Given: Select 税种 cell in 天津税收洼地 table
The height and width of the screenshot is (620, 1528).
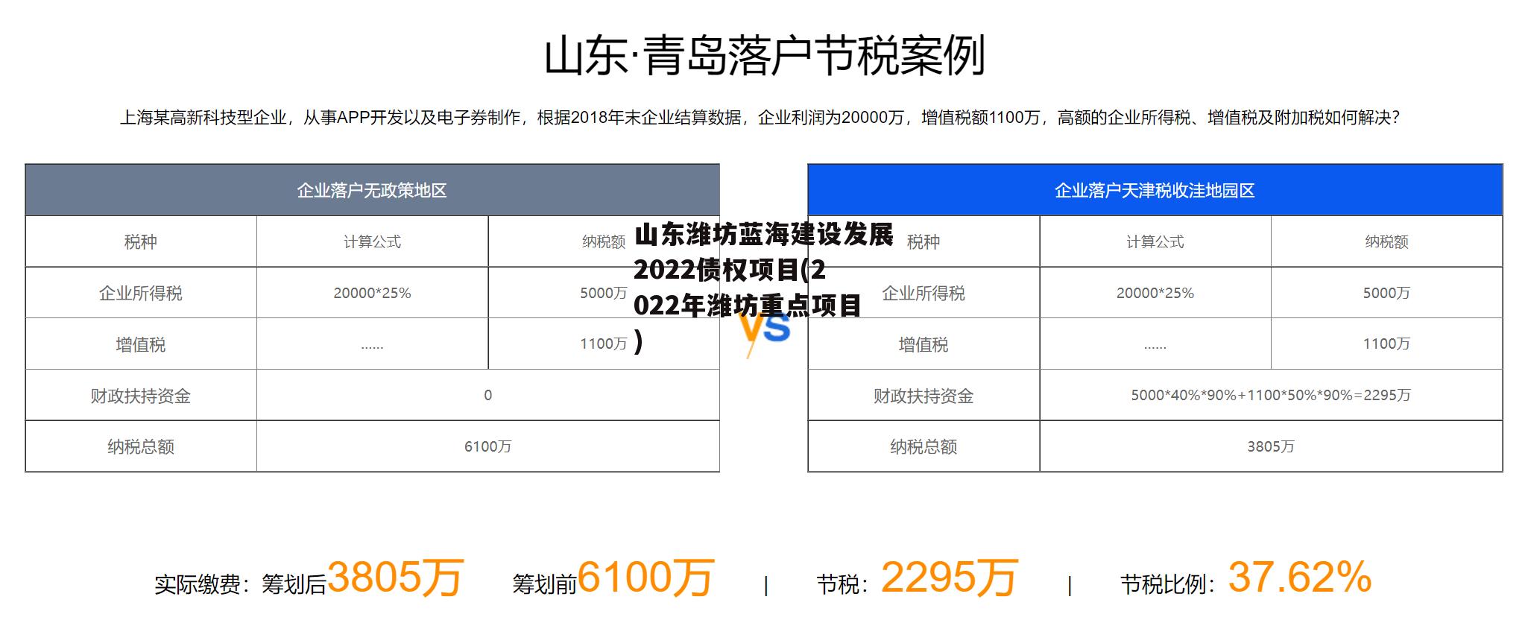Looking at the screenshot, I should click(924, 241).
